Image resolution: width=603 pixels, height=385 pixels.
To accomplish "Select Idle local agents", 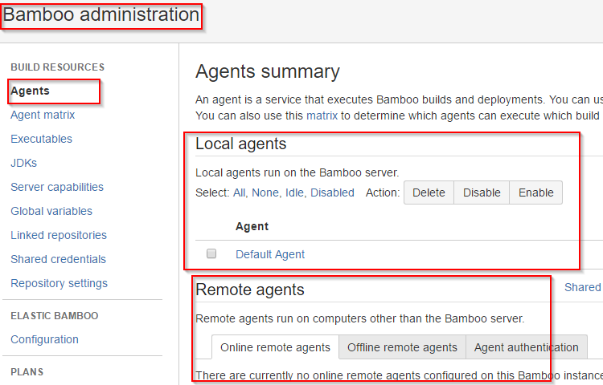I will [295, 192].
